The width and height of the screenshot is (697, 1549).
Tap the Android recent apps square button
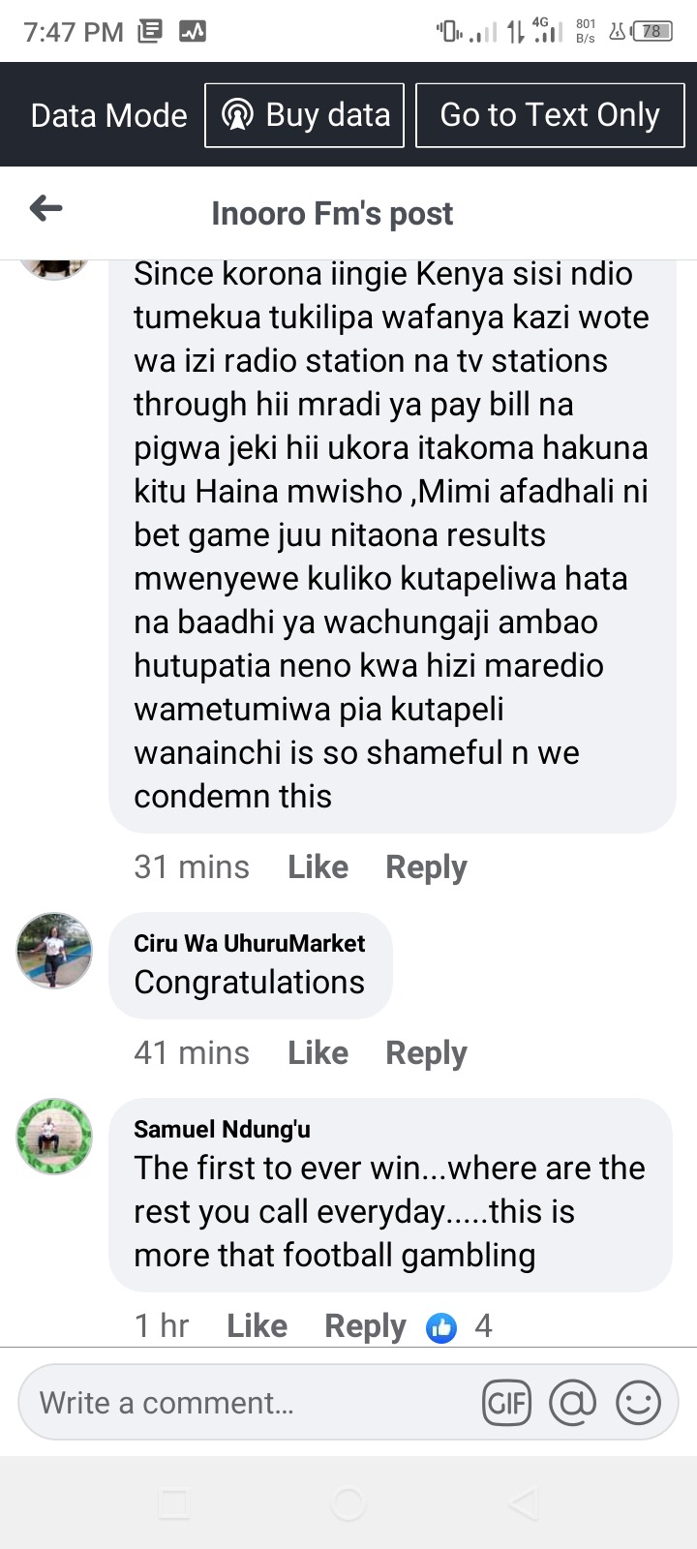click(x=174, y=1503)
